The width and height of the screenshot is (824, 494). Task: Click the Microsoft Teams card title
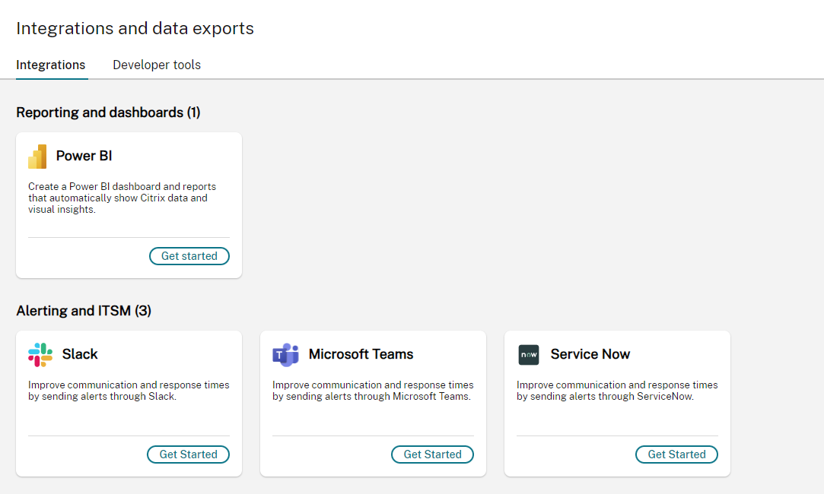[361, 353]
